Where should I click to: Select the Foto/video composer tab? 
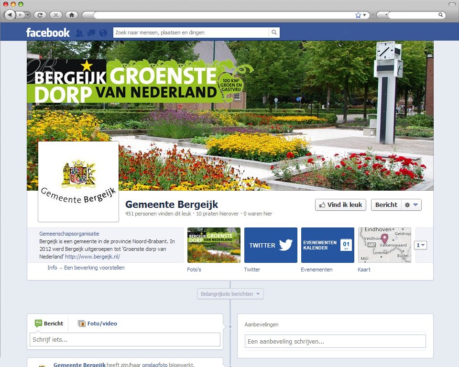[x=98, y=324]
